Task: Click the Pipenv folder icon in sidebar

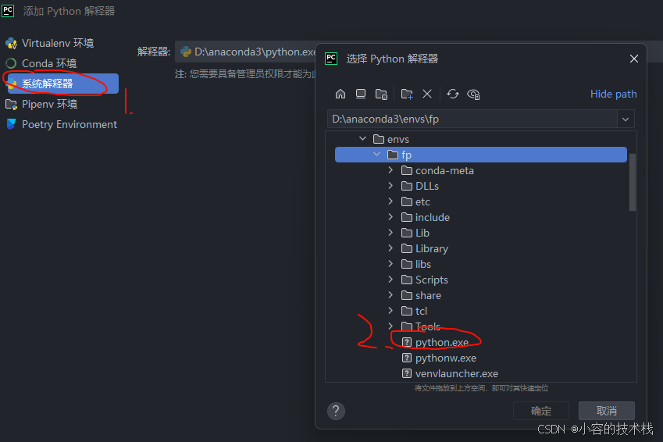Action: click(x=11, y=104)
